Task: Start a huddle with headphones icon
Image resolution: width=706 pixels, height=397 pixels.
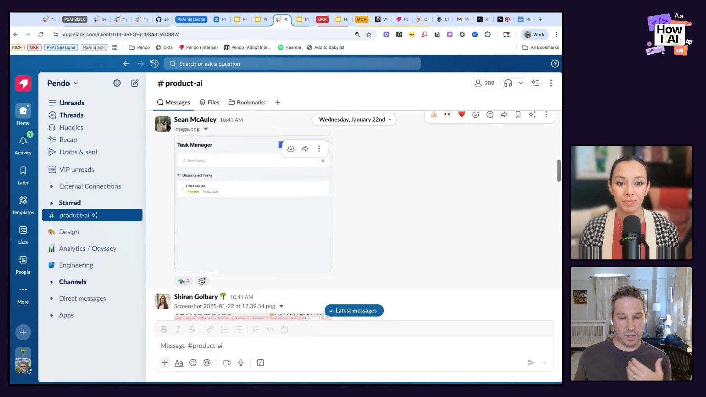Action: tap(508, 83)
